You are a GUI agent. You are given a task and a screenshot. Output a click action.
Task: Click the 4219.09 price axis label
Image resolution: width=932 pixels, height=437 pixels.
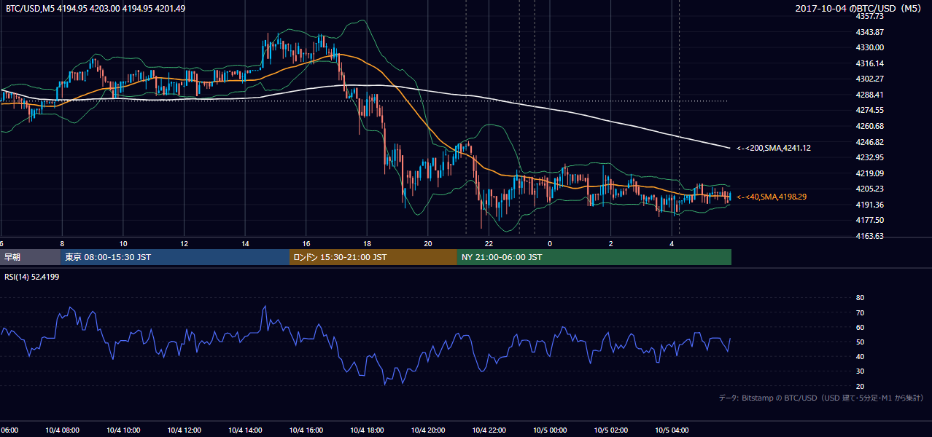point(870,173)
